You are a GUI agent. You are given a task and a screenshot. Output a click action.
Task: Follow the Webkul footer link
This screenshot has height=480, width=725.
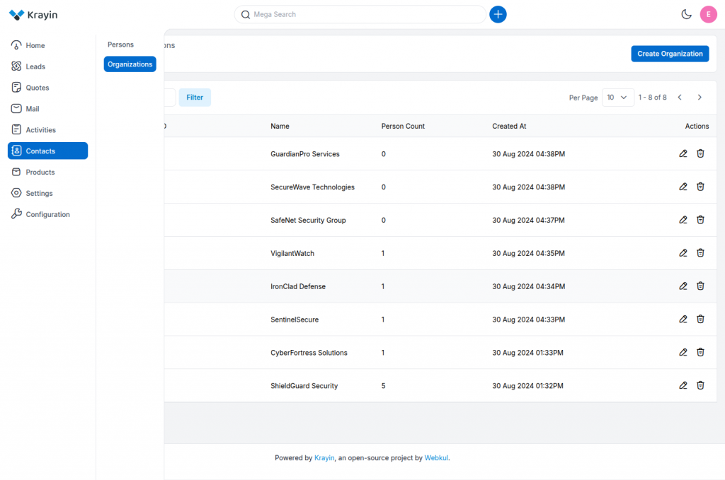coord(436,458)
